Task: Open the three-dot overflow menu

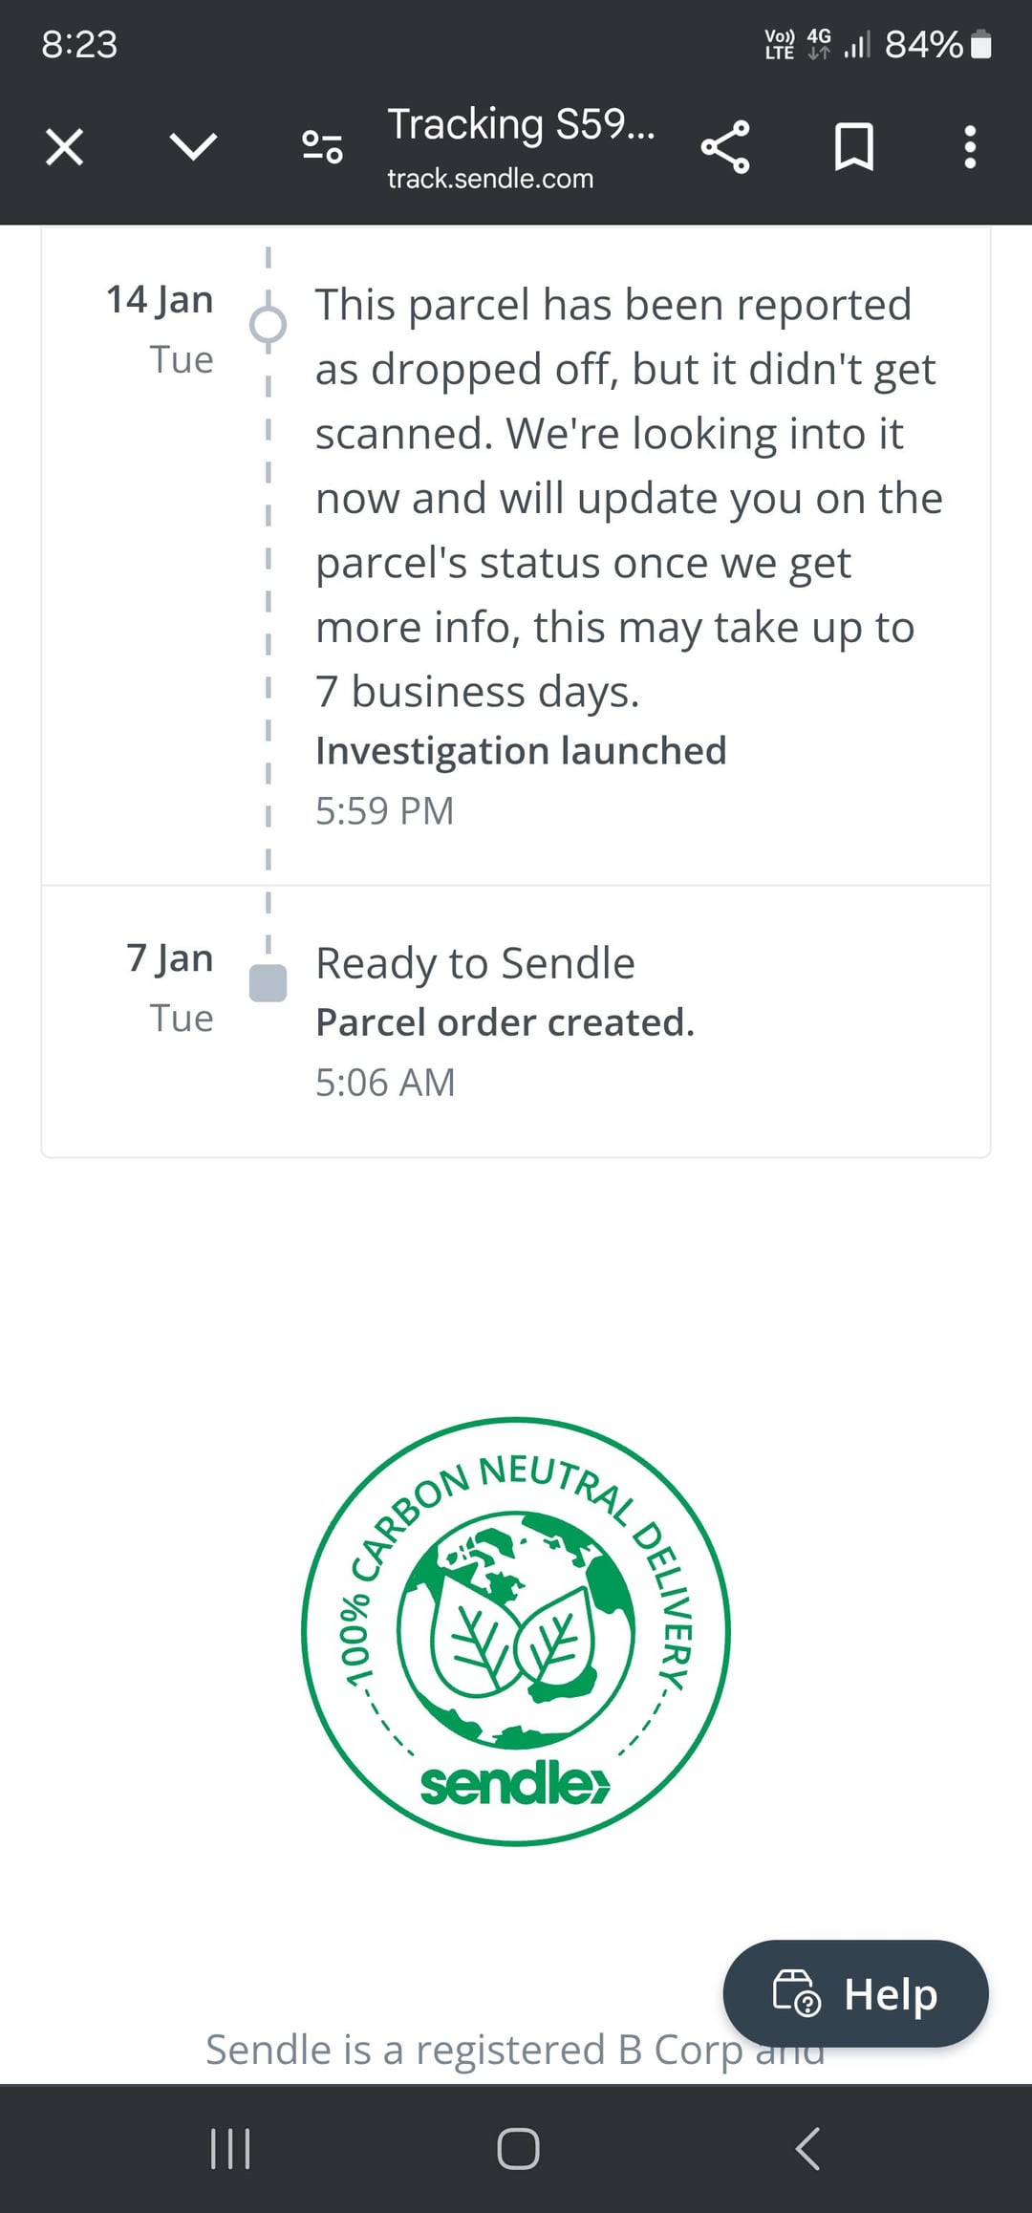Action: coord(970,147)
